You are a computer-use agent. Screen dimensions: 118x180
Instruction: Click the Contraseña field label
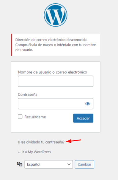pyautogui.click(x=28, y=95)
